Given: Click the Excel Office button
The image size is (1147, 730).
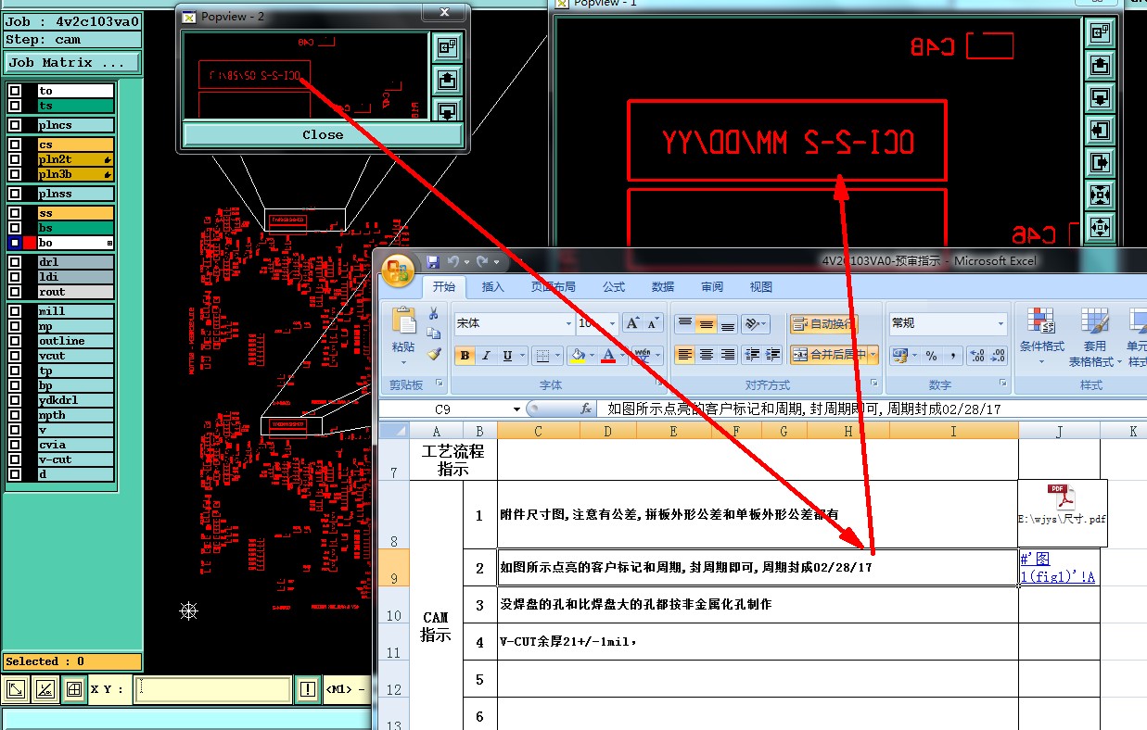Looking at the screenshot, I should click(399, 271).
